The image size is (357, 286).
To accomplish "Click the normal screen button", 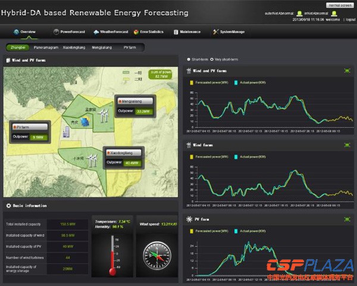I will point(339,5).
